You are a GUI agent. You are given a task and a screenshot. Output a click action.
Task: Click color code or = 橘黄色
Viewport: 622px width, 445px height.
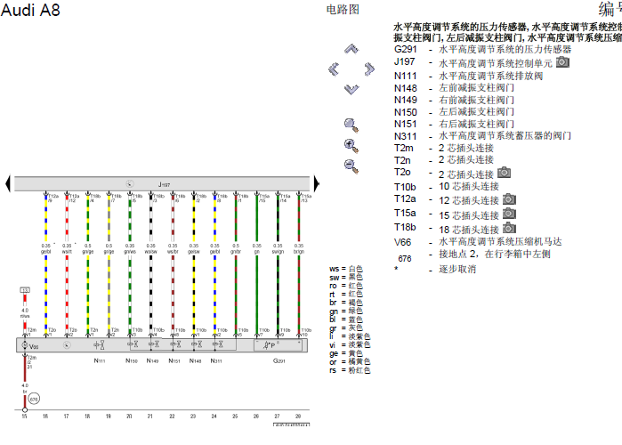(x=350, y=361)
